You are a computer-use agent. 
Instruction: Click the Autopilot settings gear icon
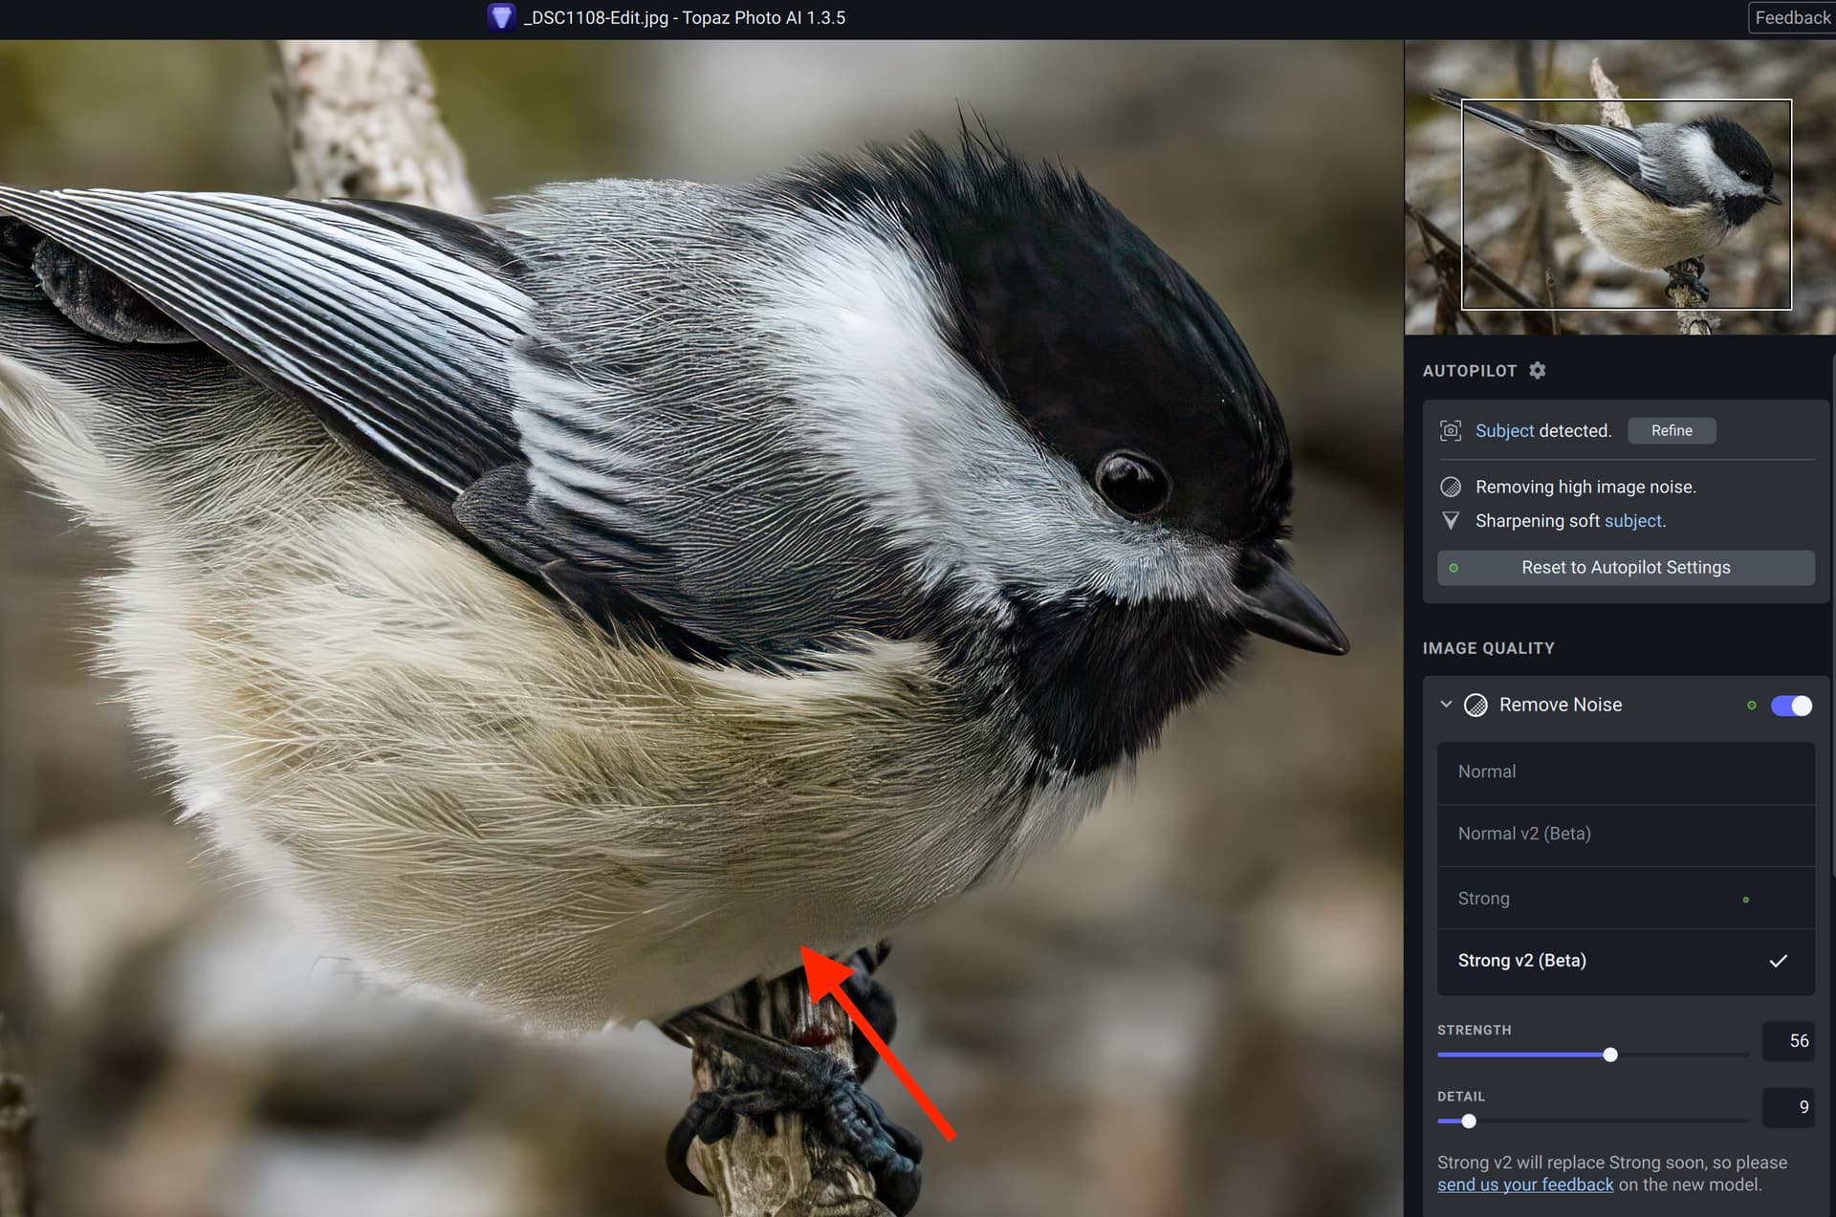coord(1537,370)
